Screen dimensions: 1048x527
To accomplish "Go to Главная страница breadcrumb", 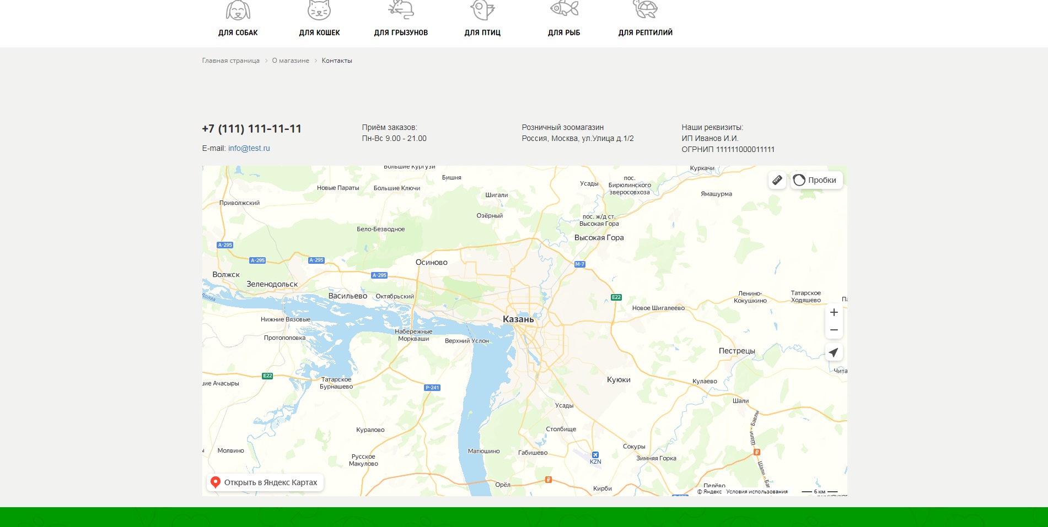I will 230,61.
